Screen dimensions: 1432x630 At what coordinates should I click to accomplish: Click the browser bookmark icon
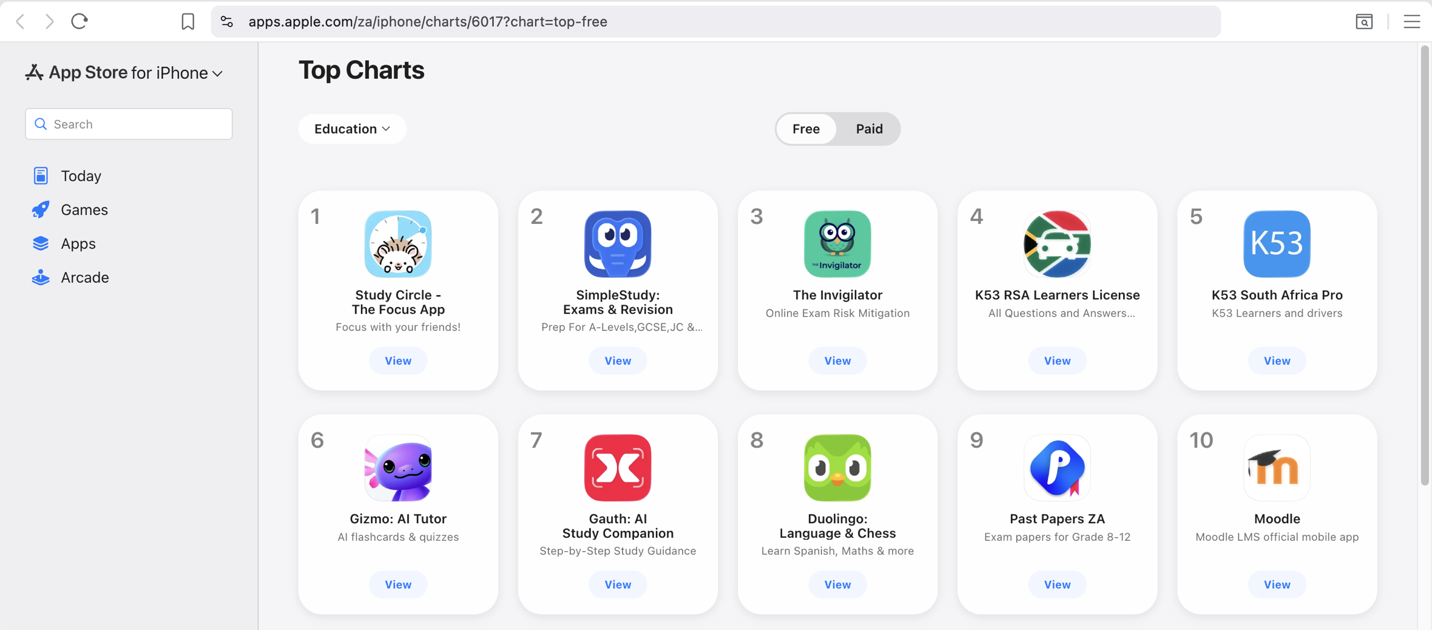tap(188, 22)
